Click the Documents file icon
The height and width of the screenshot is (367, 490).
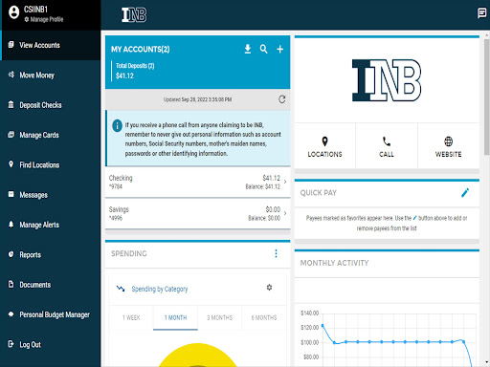[x=11, y=284]
